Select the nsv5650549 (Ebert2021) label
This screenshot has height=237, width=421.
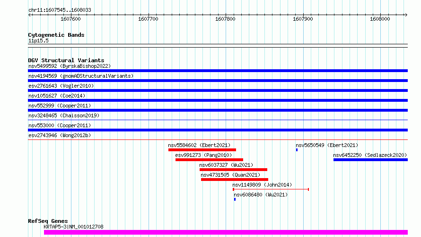[x=327, y=145]
